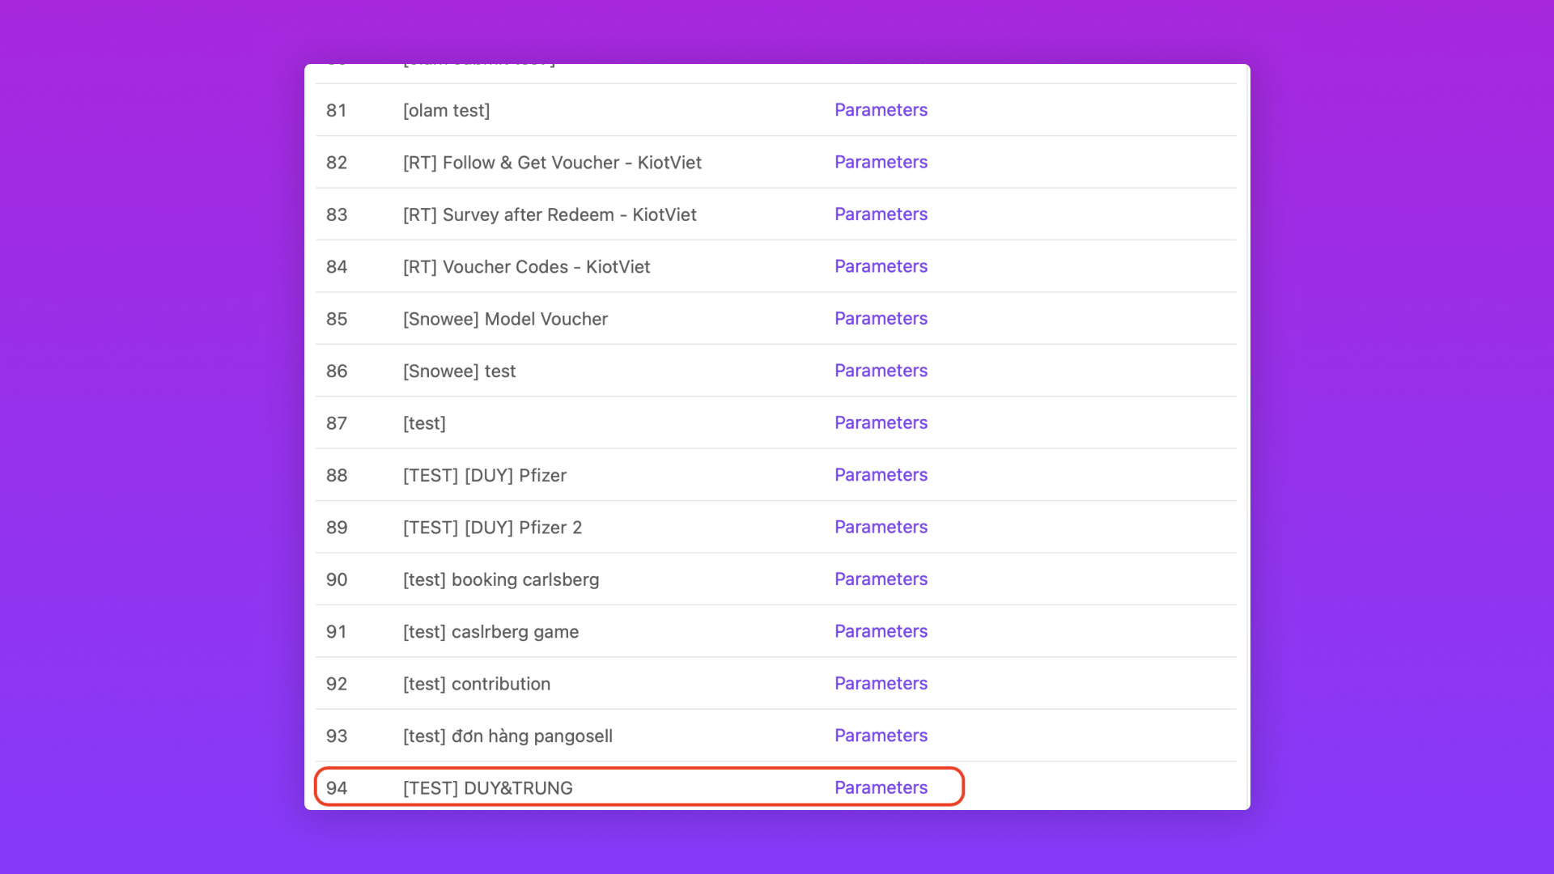This screenshot has width=1554, height=874.
Task: Click row number 90 cell
Action: [337, 579]
